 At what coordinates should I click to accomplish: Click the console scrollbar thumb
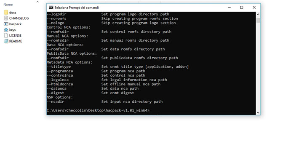(258, 20)
